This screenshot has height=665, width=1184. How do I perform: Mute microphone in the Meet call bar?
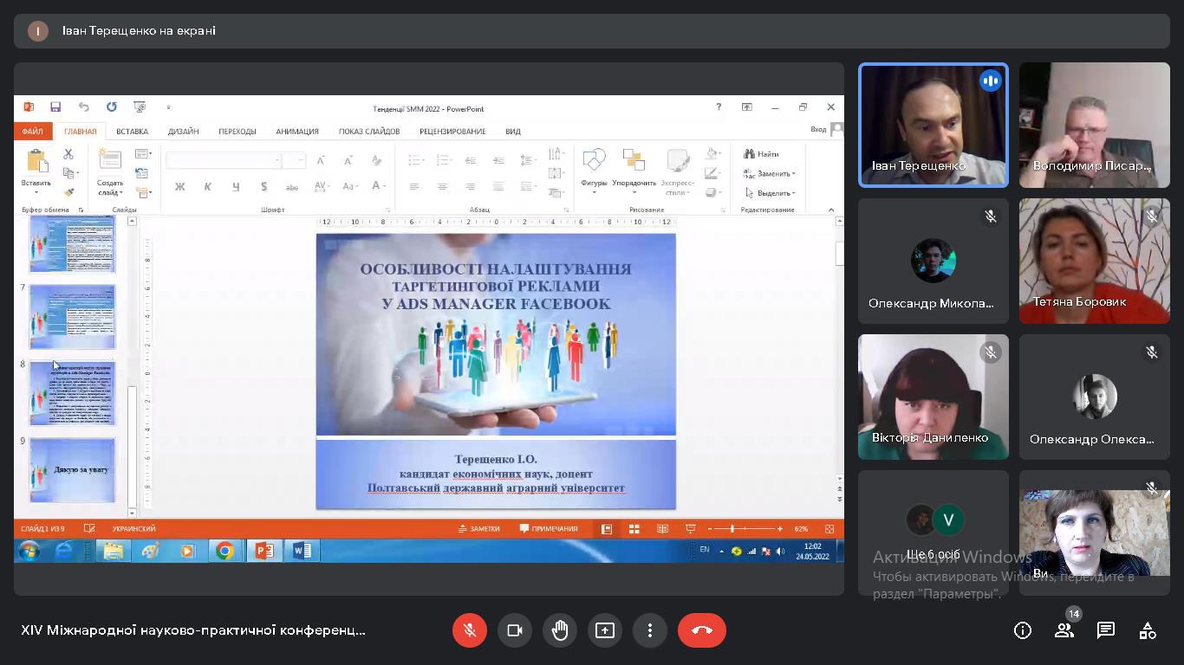point(470,630)
